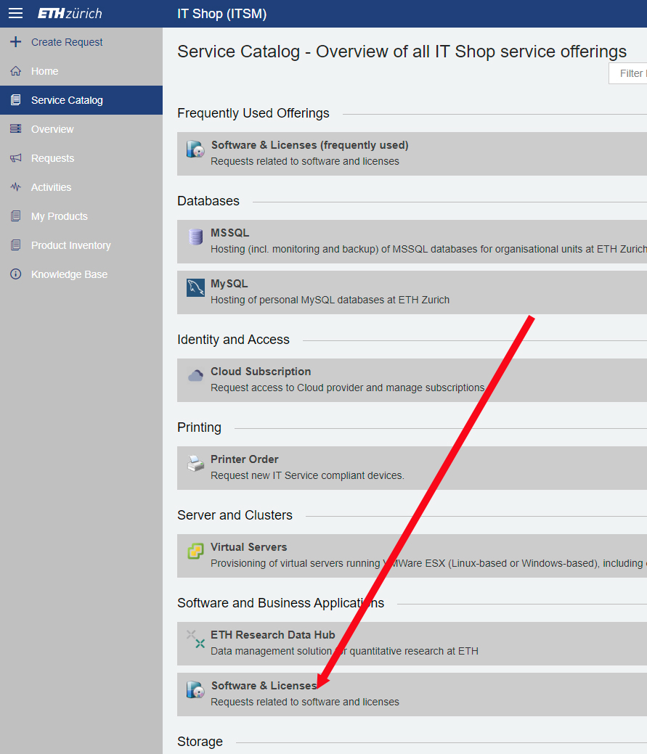Click the Frequently Used Offerings heading
647x754 pixels.
click(x=253, y=113)
